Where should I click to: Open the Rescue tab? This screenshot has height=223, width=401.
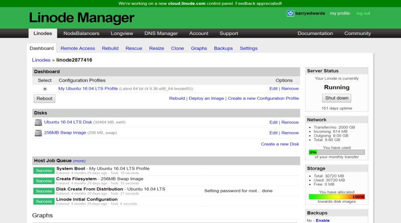click(134, 48)
